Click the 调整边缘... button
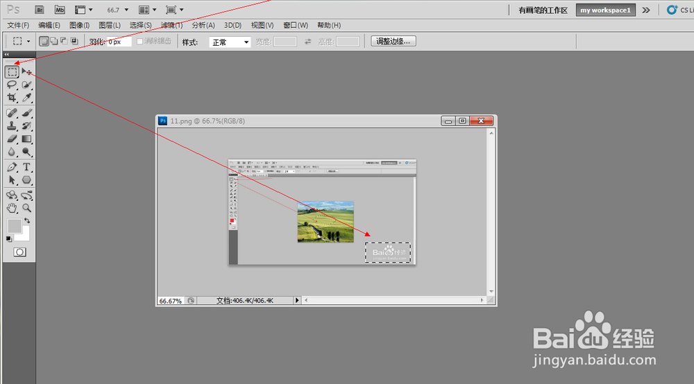Image resolution: width=694 pixels, height=384 pixels. point(393,41)
